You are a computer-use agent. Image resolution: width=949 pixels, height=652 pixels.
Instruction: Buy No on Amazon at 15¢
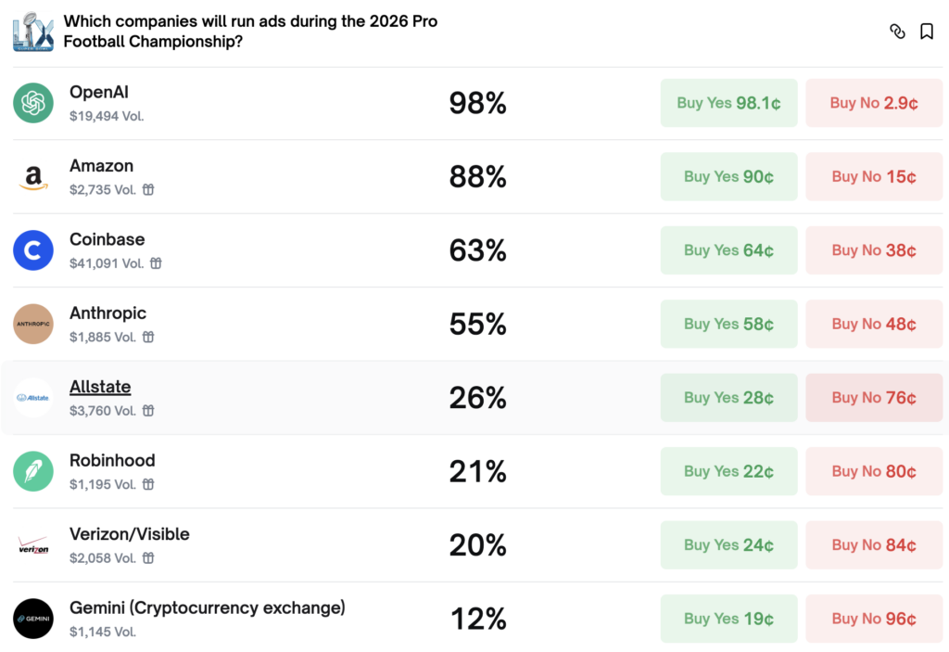(874, 176)
